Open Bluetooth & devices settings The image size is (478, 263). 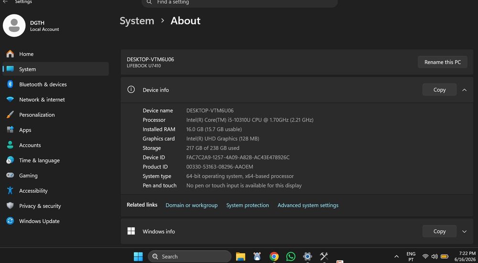[55, 84]
